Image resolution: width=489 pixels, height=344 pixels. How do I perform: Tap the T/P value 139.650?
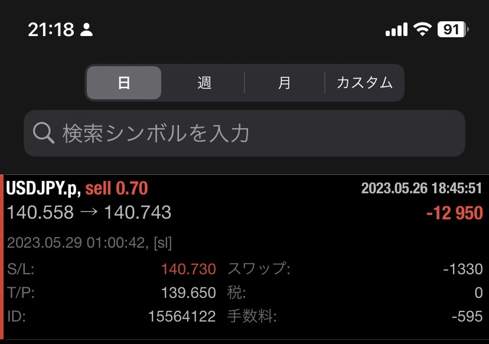click(x=188, y=293)
